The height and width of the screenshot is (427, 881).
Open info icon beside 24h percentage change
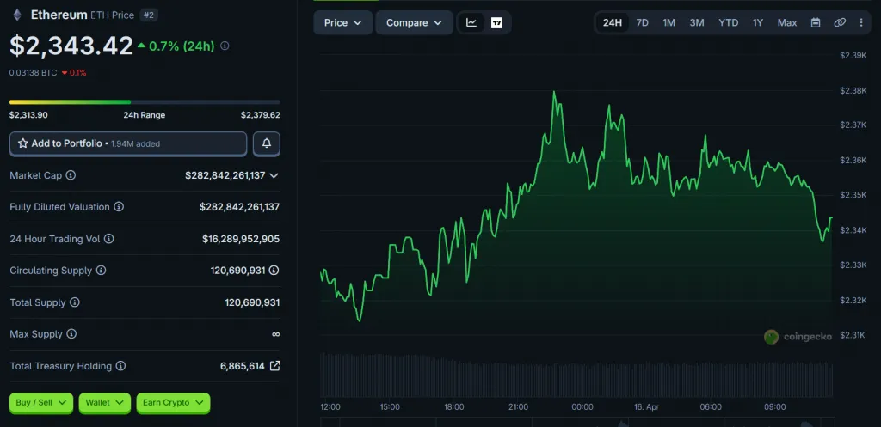click(225, 46)
